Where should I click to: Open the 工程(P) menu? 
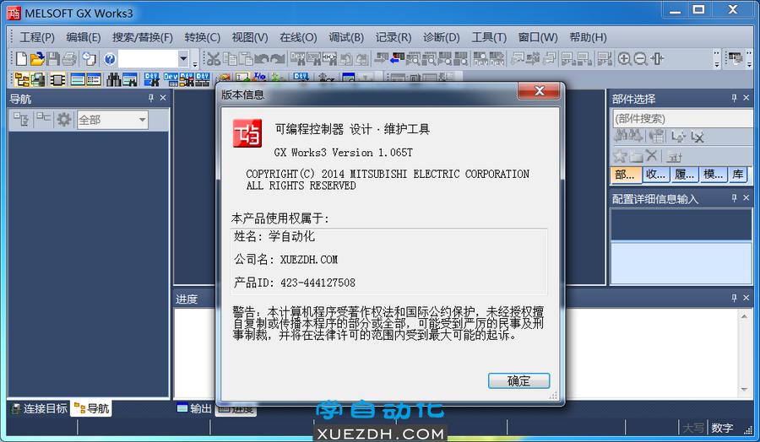pos(37,37)
